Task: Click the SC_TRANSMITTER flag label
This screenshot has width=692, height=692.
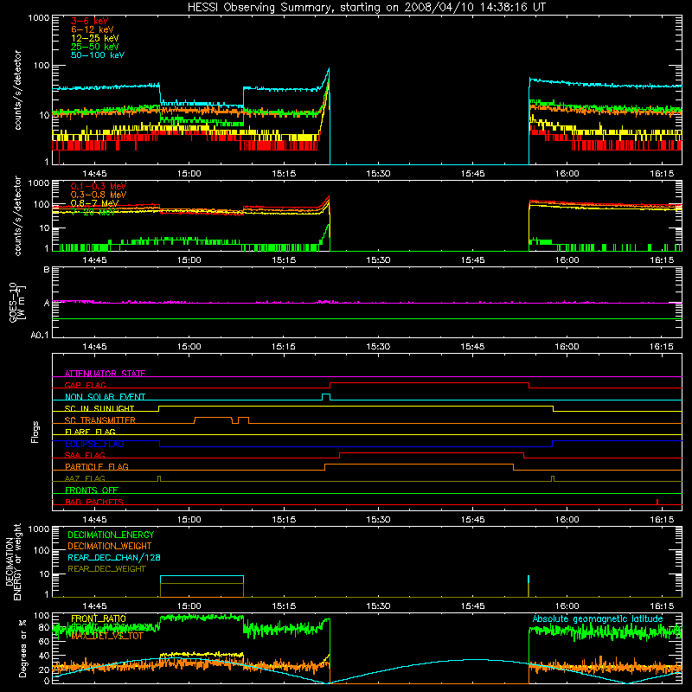Action: click(x=100, y=420)
